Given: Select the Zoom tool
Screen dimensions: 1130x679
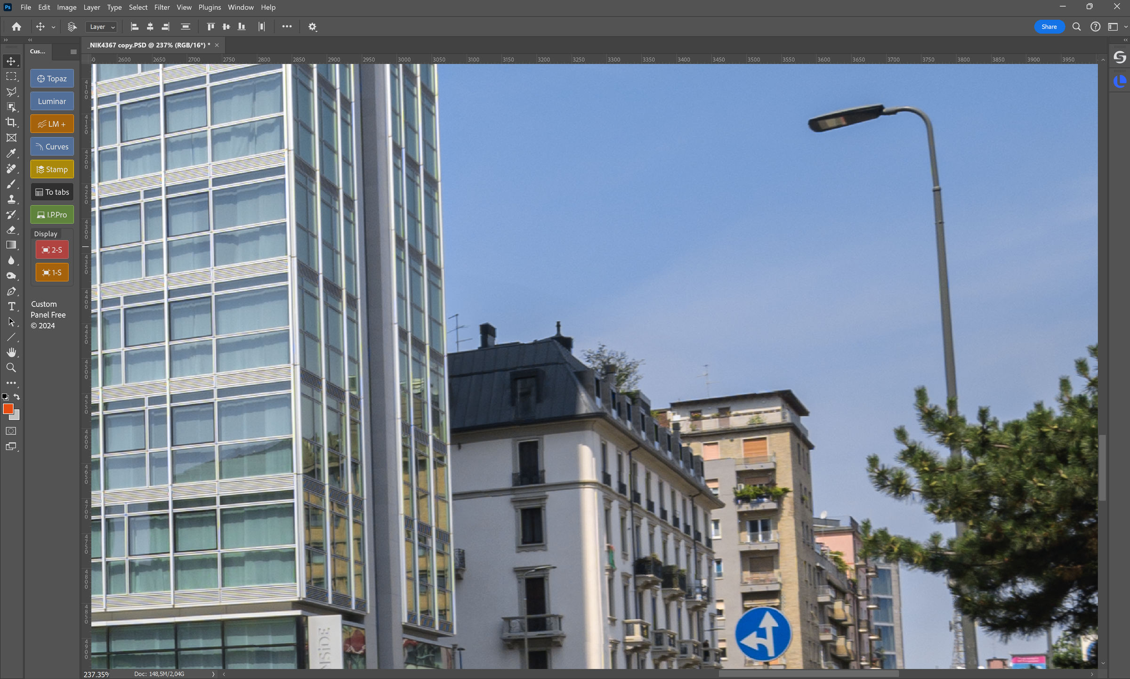Looking at the screenshot, I should pos(12,367).
